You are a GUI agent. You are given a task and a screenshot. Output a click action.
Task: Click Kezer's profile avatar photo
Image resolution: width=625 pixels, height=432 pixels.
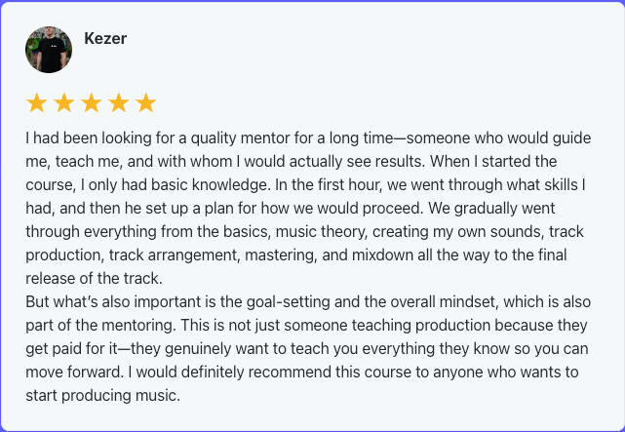click(49, 50)
